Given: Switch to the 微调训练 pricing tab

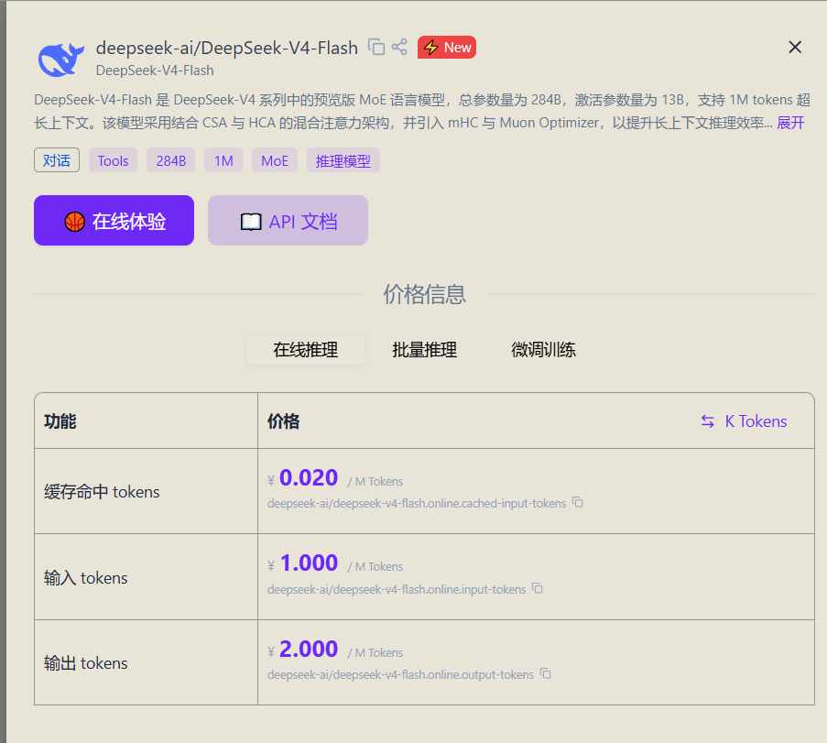Looking at the screenshot, I should (x=543, y=349).
